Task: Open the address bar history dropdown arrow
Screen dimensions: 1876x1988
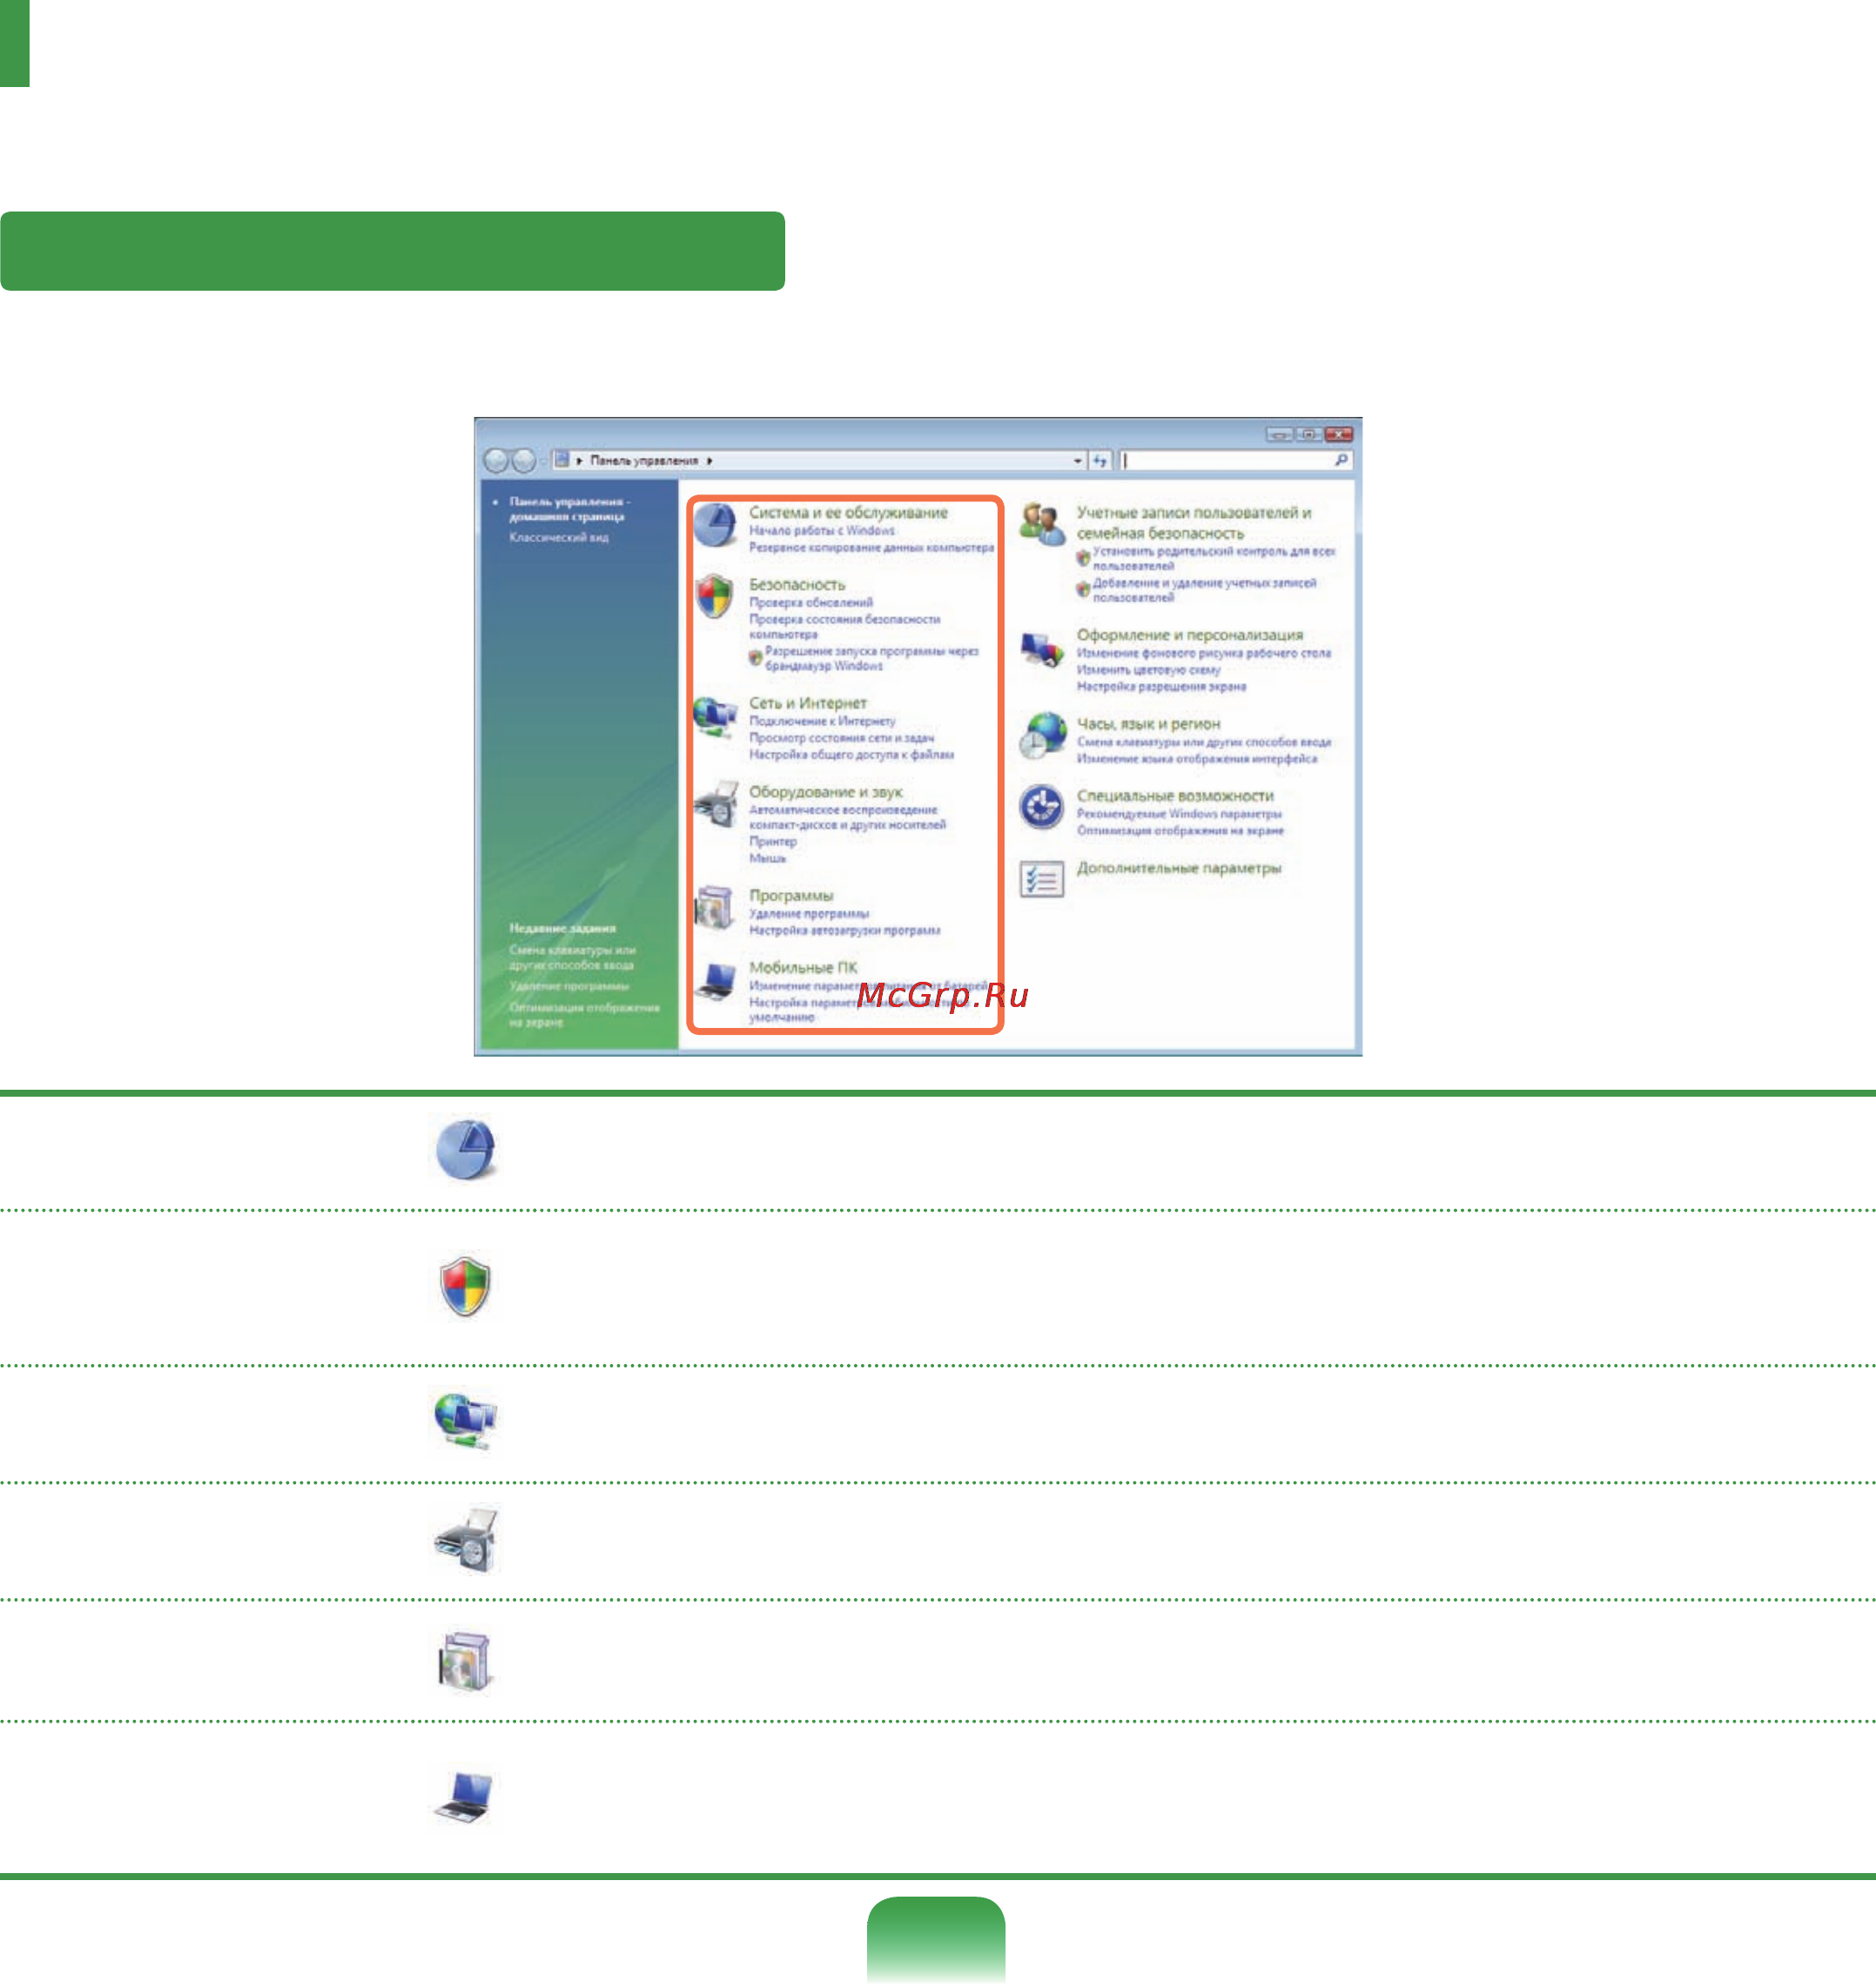Action: point(1077,461)
